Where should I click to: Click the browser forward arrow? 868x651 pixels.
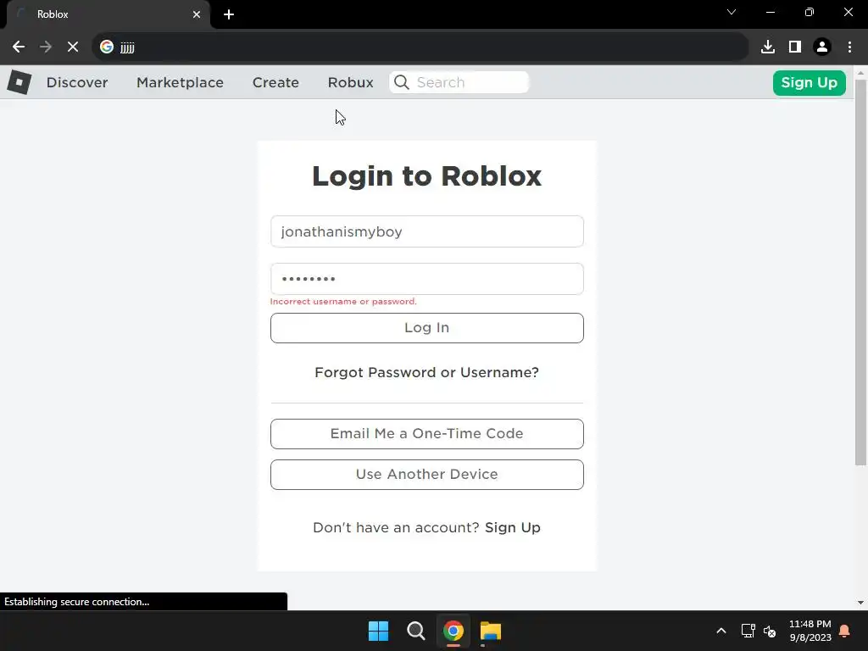click(46, 47)
